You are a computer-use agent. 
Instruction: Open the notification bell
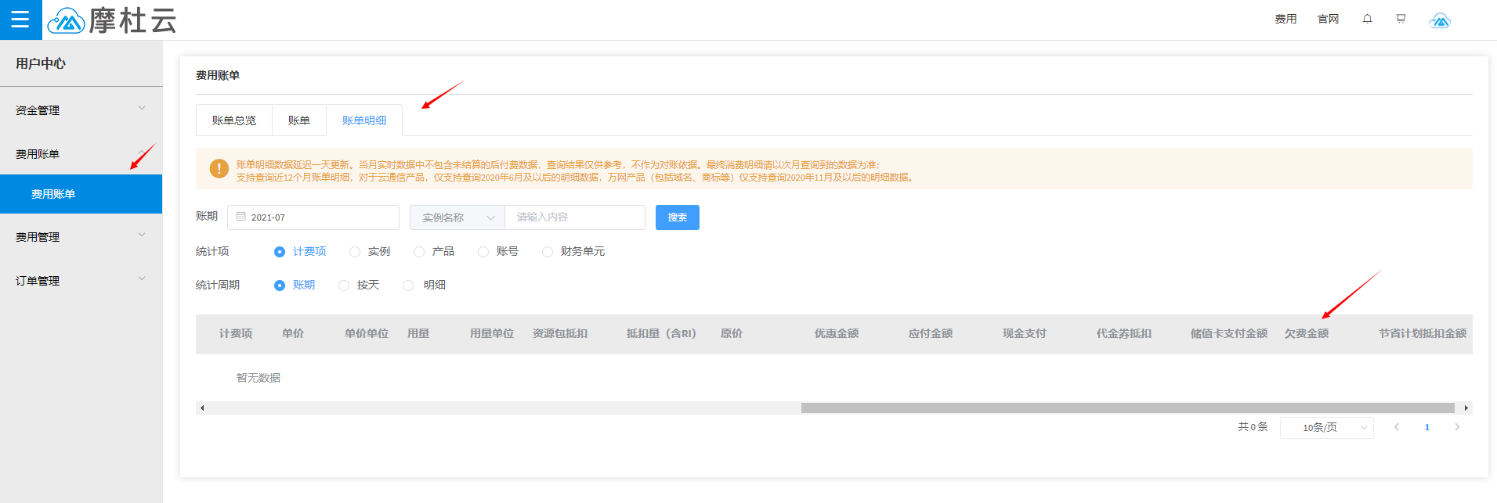[x=1367, y=19]
